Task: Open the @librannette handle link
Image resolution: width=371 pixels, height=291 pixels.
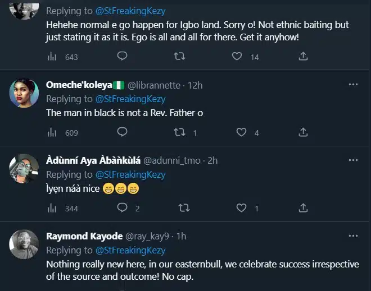Action: pyautogui.click(x=155, y=85)
